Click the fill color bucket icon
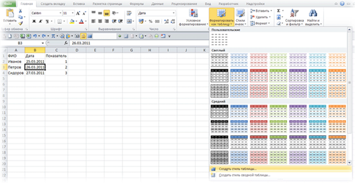The image size is (355, 183). (x=72, y=21)
